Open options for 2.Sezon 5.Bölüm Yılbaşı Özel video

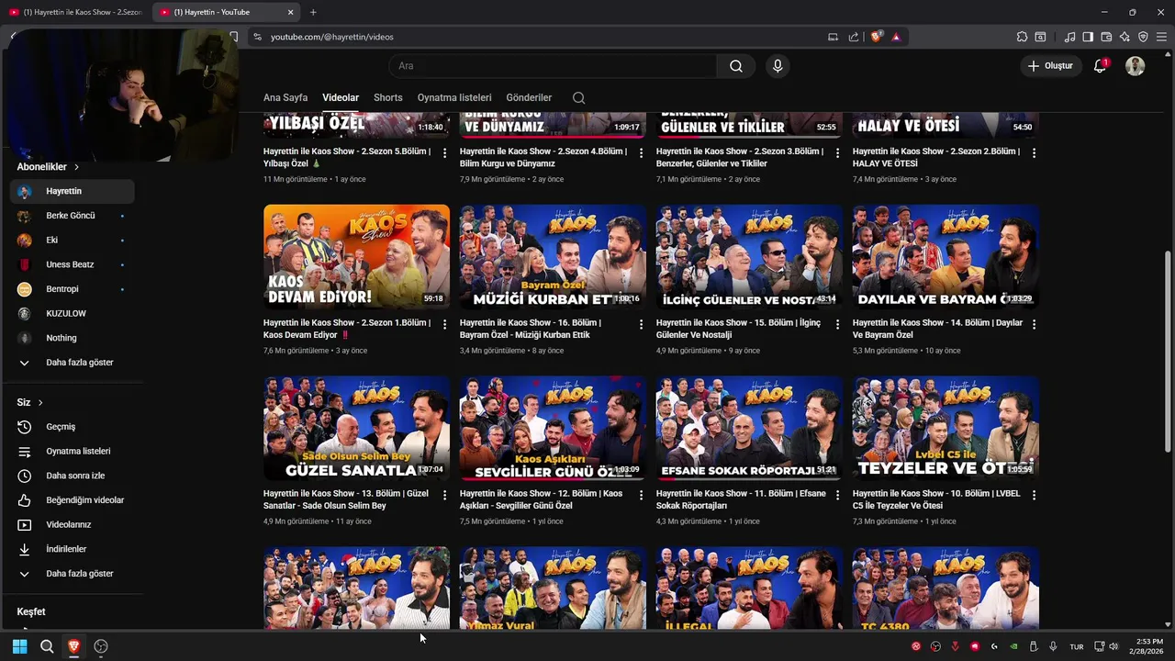click(445, 152)
